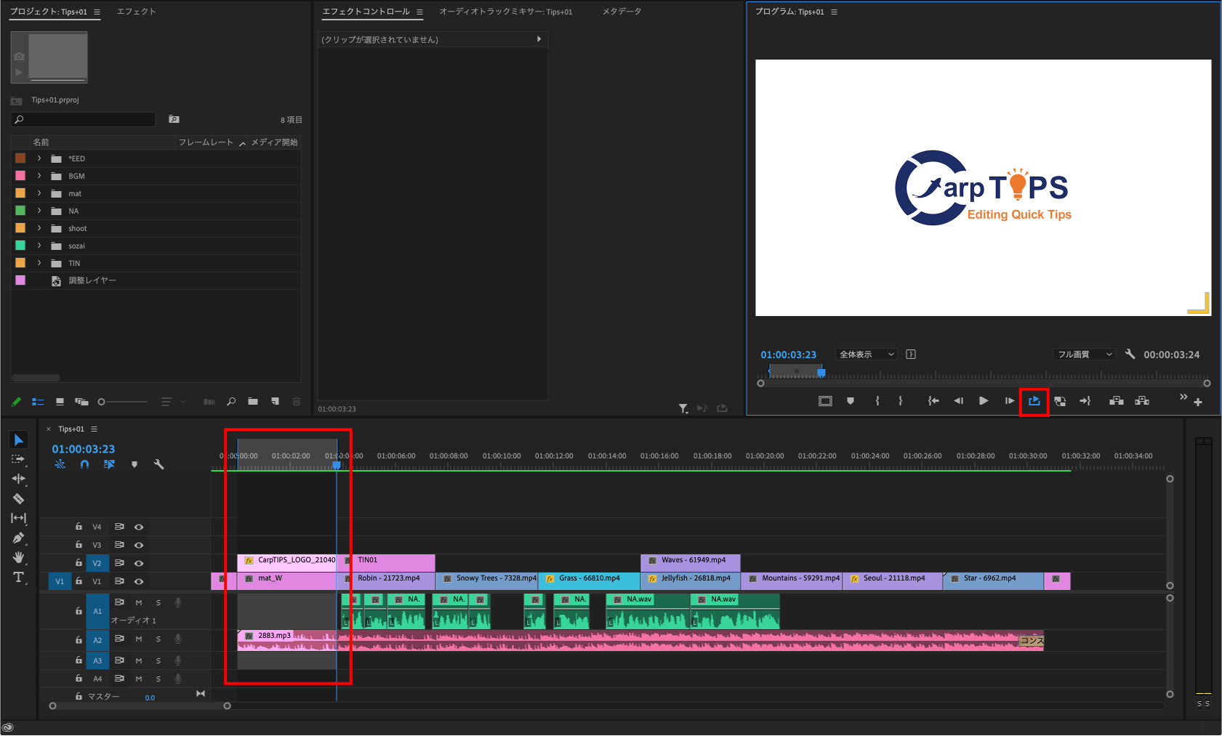The image size is (1222, 736).
Task: Switch to オーディオトラックミキサー tab
Action: [505, 12]
